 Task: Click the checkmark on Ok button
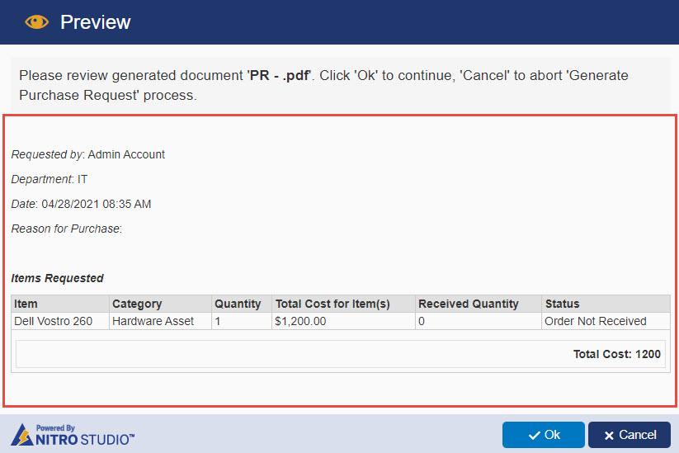point(535,435)
